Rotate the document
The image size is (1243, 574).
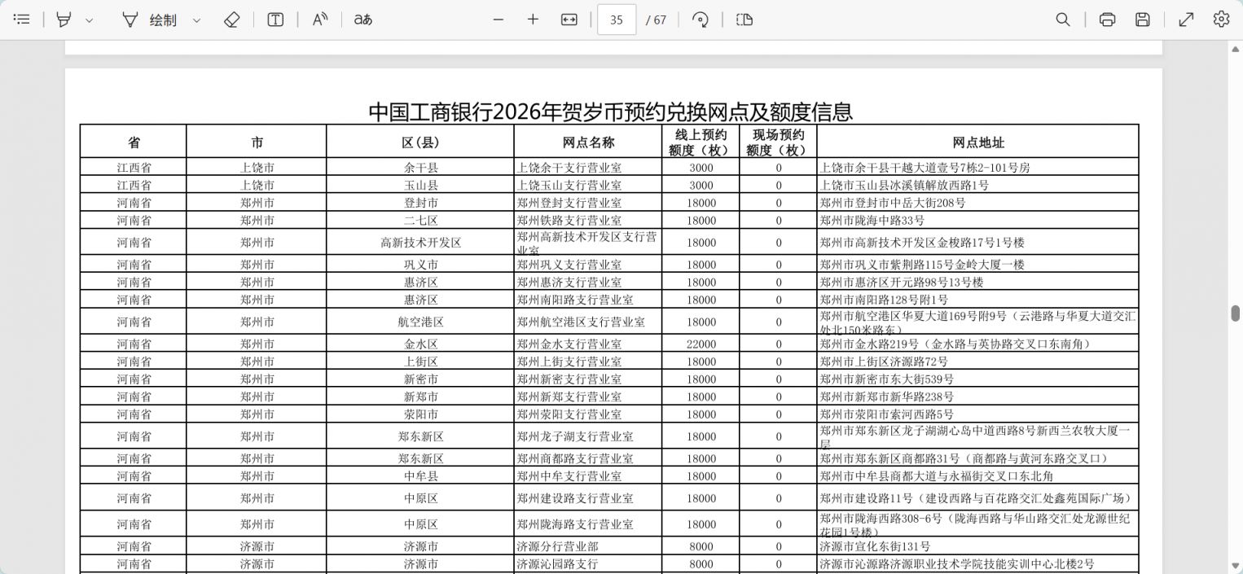point(700,20)
